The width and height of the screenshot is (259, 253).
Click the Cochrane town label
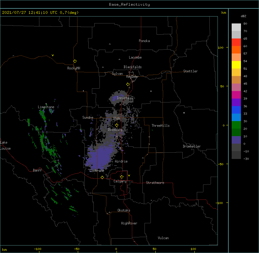[x=97, y=171]
